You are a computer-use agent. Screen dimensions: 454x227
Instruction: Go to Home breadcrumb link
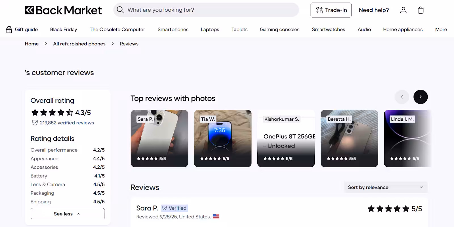point(31,44)
